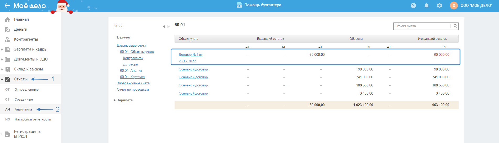Open settings gear icon
Viewport: 499px width, 143px height.
[x=440, y=5]
